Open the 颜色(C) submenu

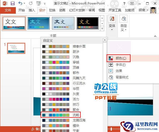click(133, 58)
